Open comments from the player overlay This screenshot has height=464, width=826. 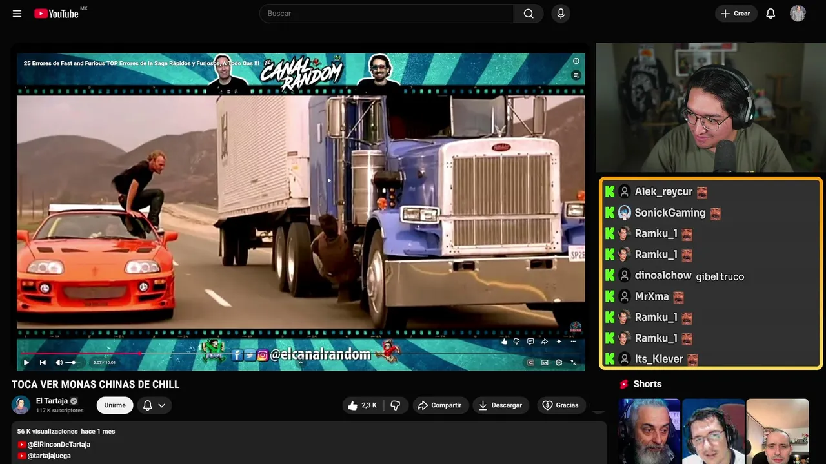click(530, 342)
